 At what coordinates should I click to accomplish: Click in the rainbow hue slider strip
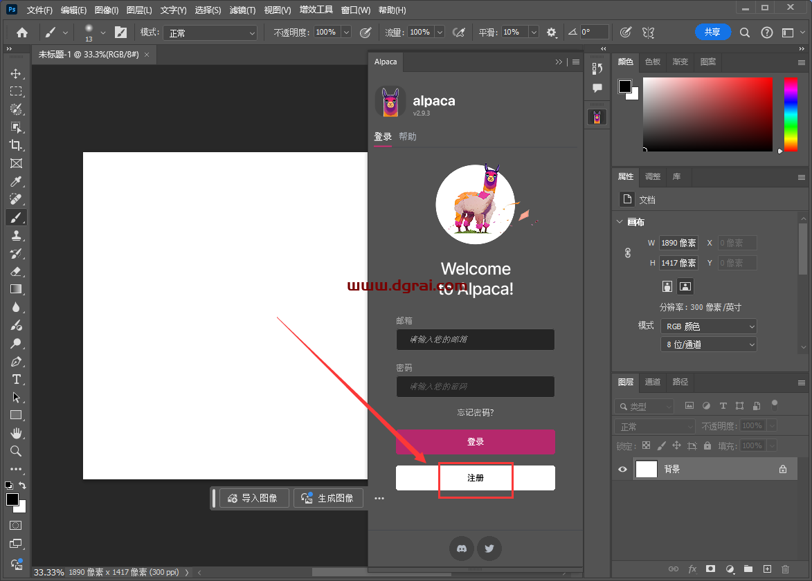coord(790,114)
